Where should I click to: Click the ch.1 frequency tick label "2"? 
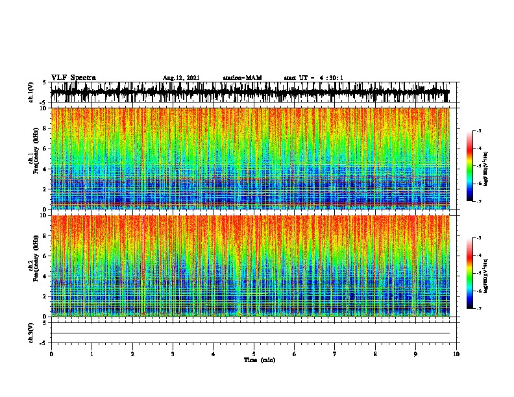pyautogui.click(x=45, y=189)
